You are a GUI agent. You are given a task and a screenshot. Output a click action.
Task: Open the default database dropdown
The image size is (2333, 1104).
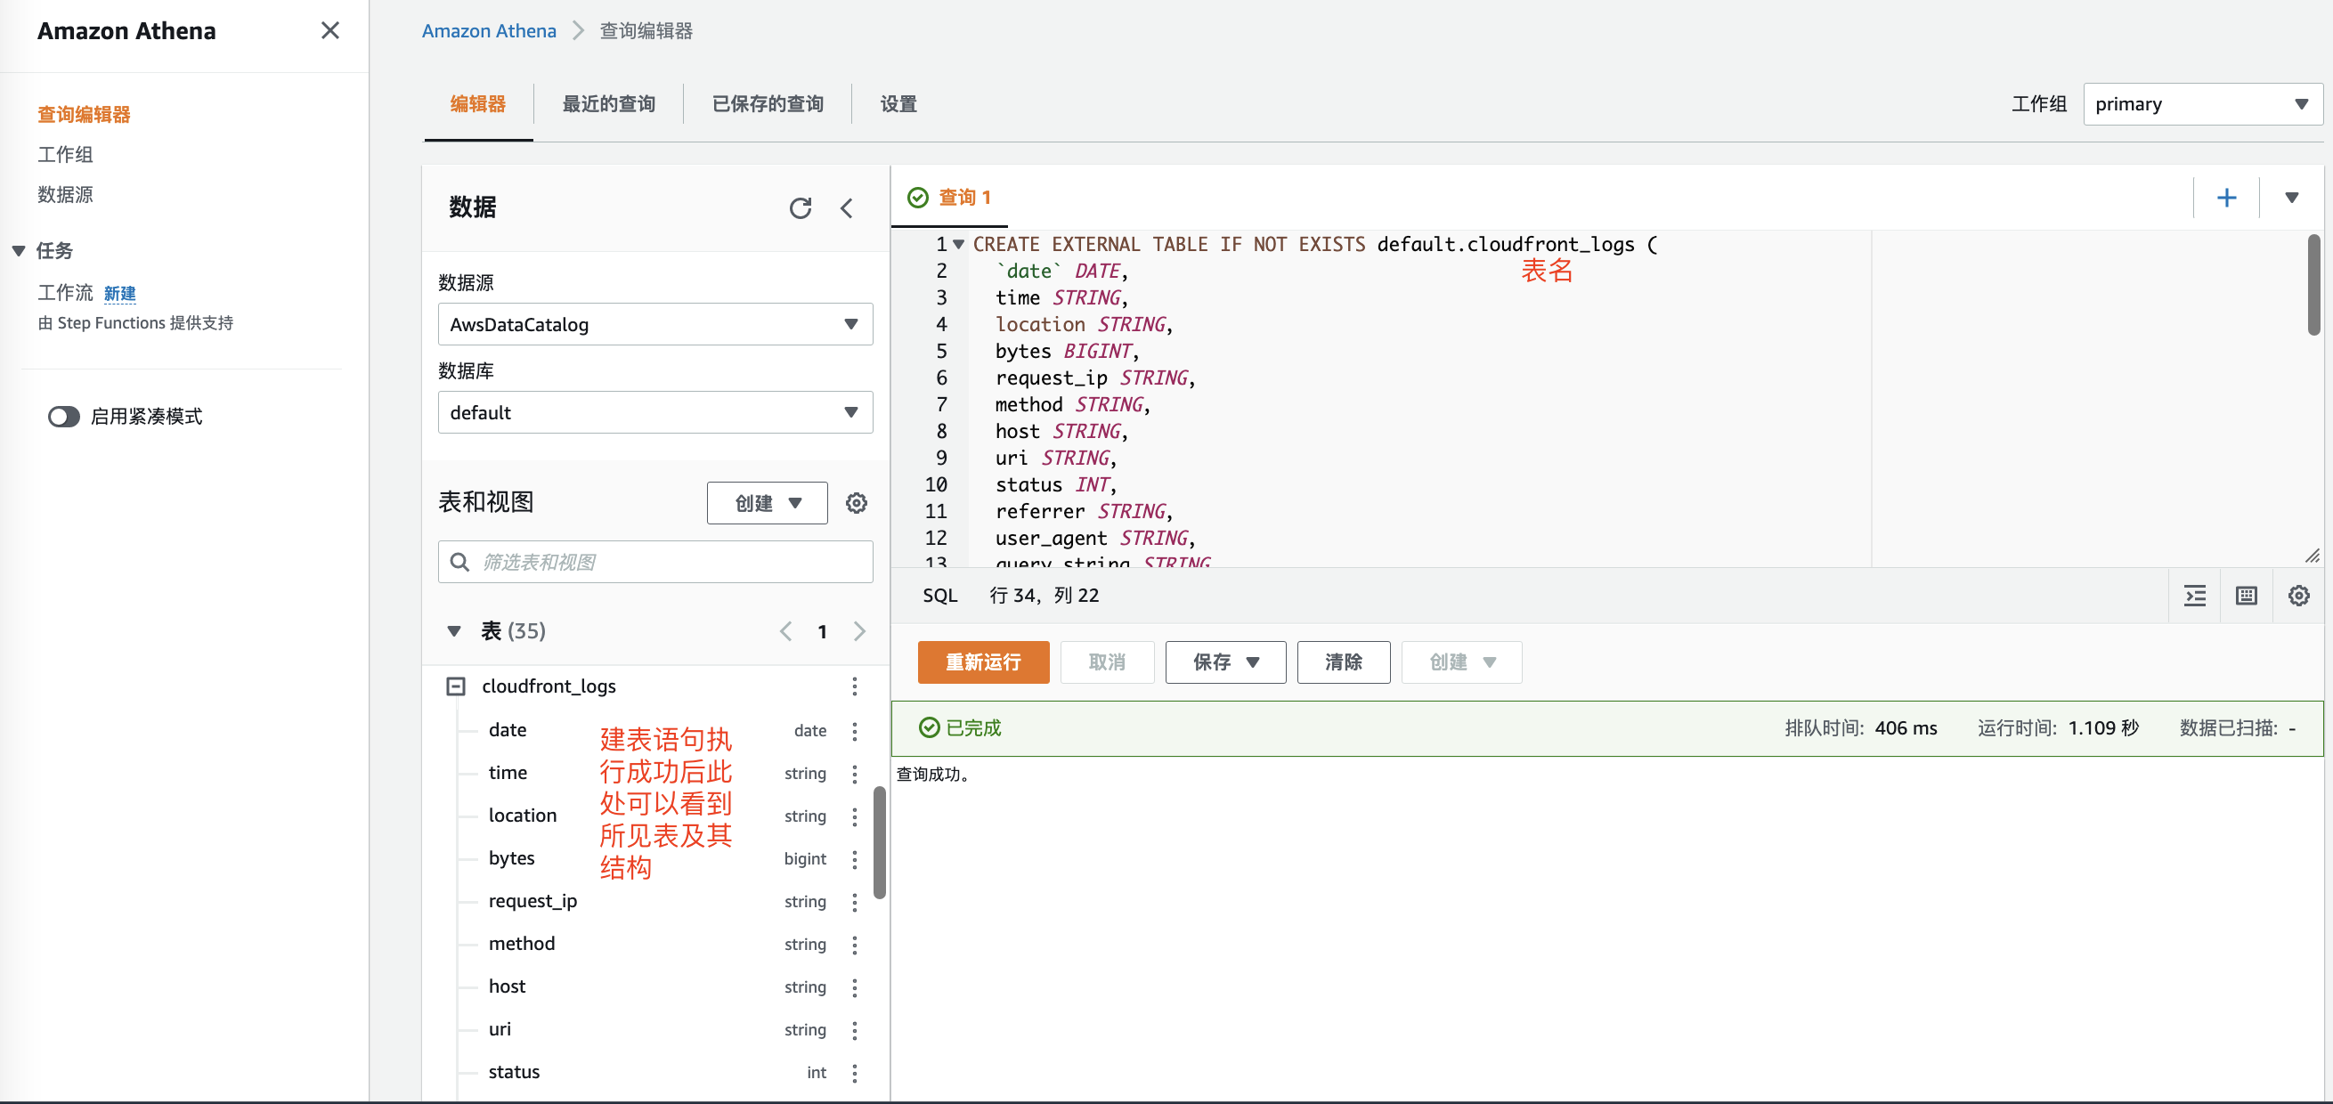(654, 413)
